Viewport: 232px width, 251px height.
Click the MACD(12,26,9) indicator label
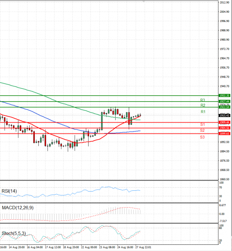click(x=18, y=208)
